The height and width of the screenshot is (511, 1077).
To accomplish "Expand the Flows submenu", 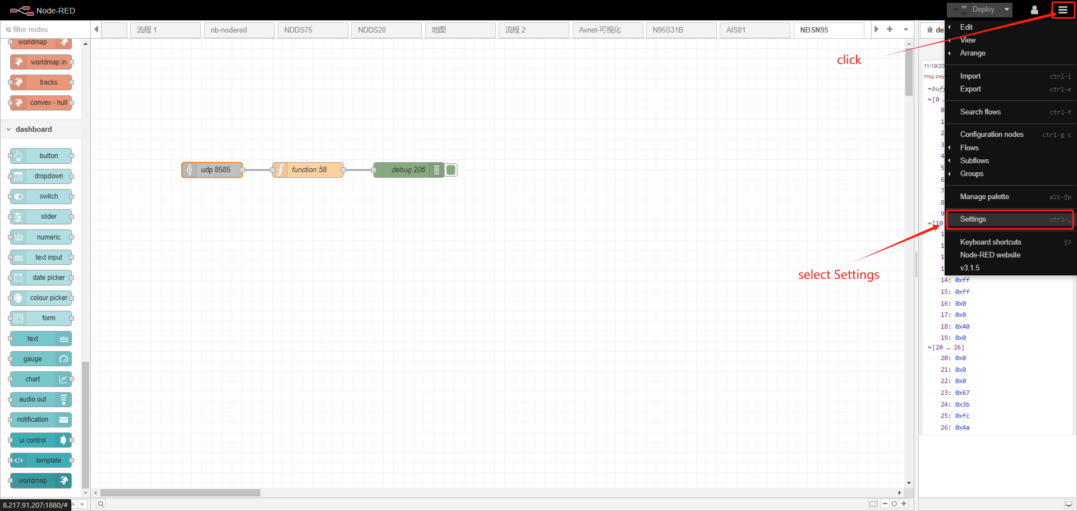I will 1010,148.
